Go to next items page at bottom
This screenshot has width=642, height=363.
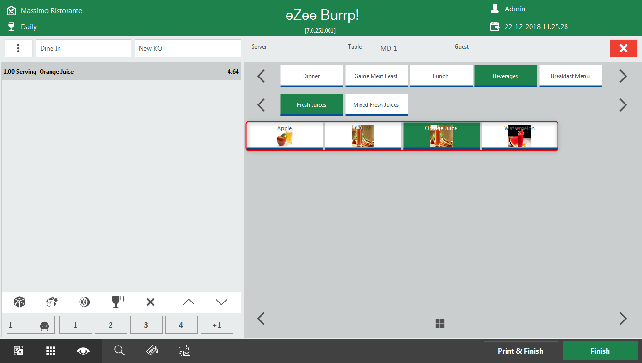[623, 319]
